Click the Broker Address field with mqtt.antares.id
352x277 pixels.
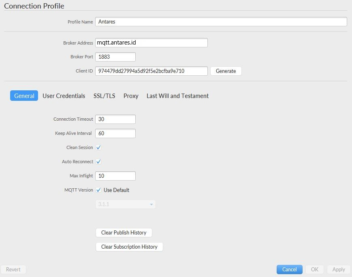pos(151,42)
